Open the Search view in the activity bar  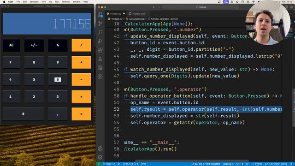100,32
